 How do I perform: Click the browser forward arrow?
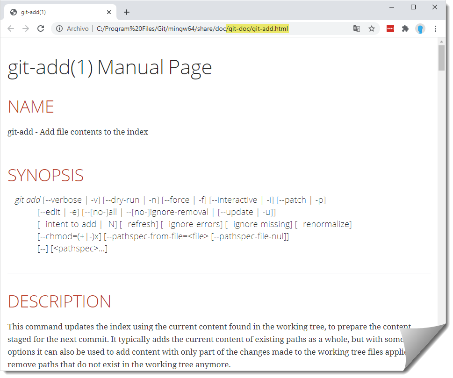26,29
